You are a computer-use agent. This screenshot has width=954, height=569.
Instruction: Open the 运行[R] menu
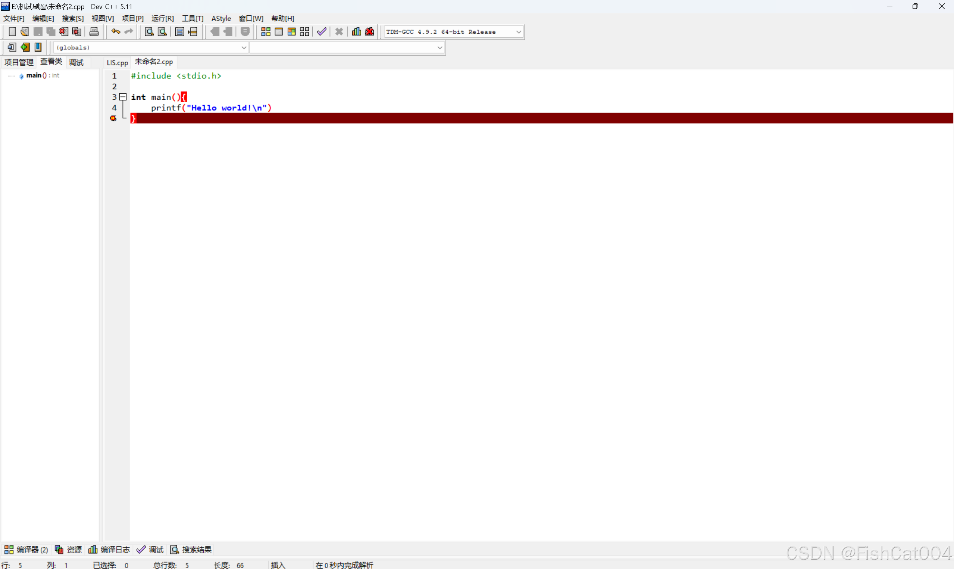coord(162,18)
